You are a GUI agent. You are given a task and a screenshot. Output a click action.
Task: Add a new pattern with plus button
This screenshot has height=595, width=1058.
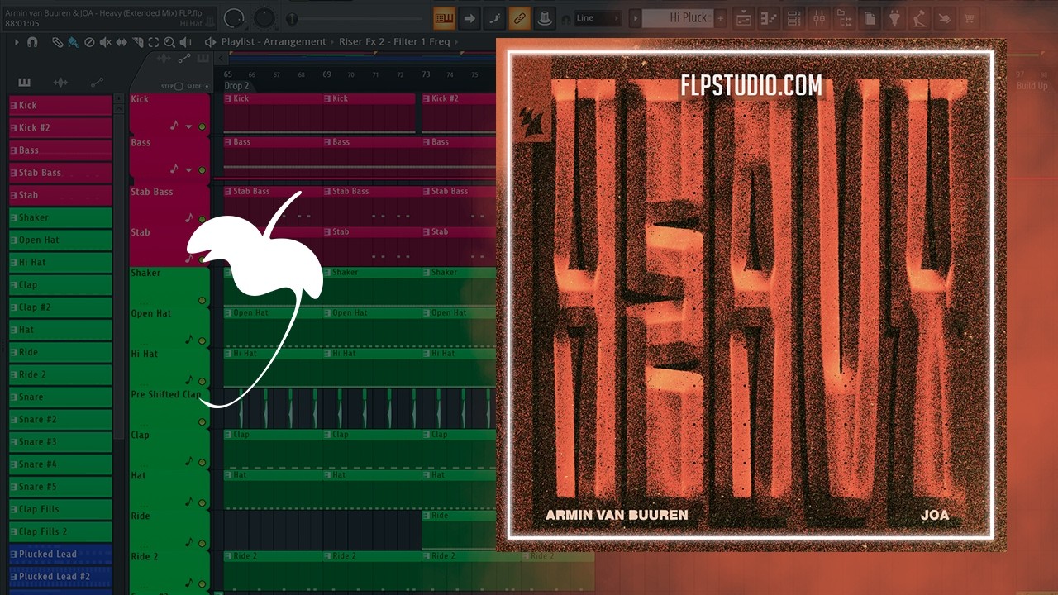[x=721, y=18]
